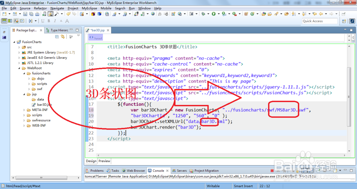Toggle the horizontal split layout button
The height and width of the screenshot is (189, 357).
4,21
